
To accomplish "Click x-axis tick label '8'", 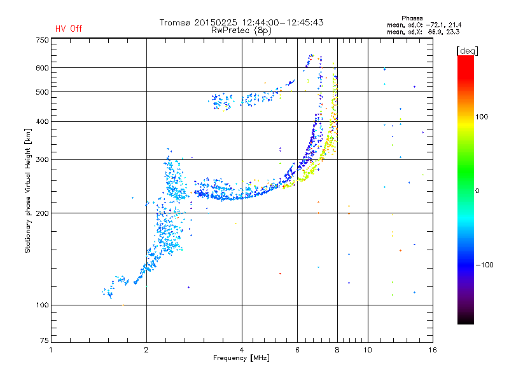I will pyautogui.click(x=337, y=350).
